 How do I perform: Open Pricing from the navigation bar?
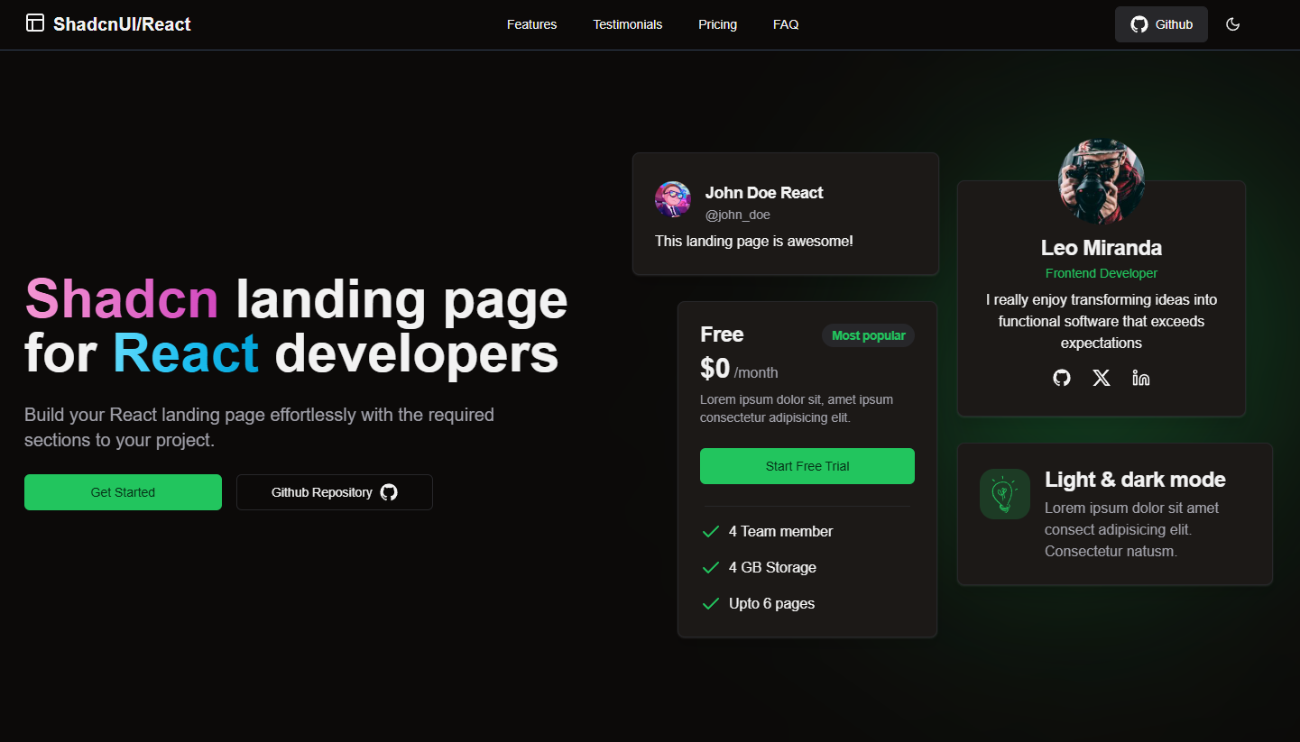[x=717, y=24]
